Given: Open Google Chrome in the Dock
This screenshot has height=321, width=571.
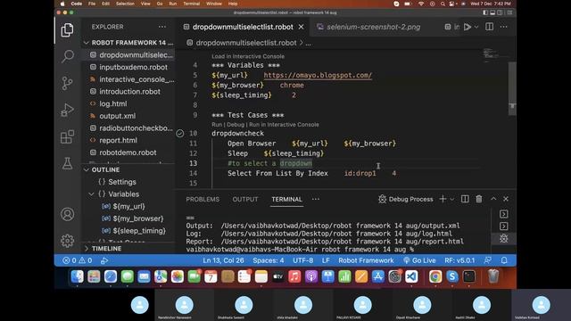Looking at the screenshot, I should 435,277.
